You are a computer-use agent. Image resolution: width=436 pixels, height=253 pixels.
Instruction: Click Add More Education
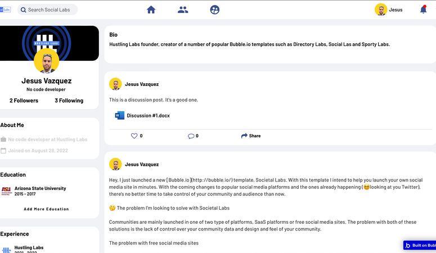(46, 209)
